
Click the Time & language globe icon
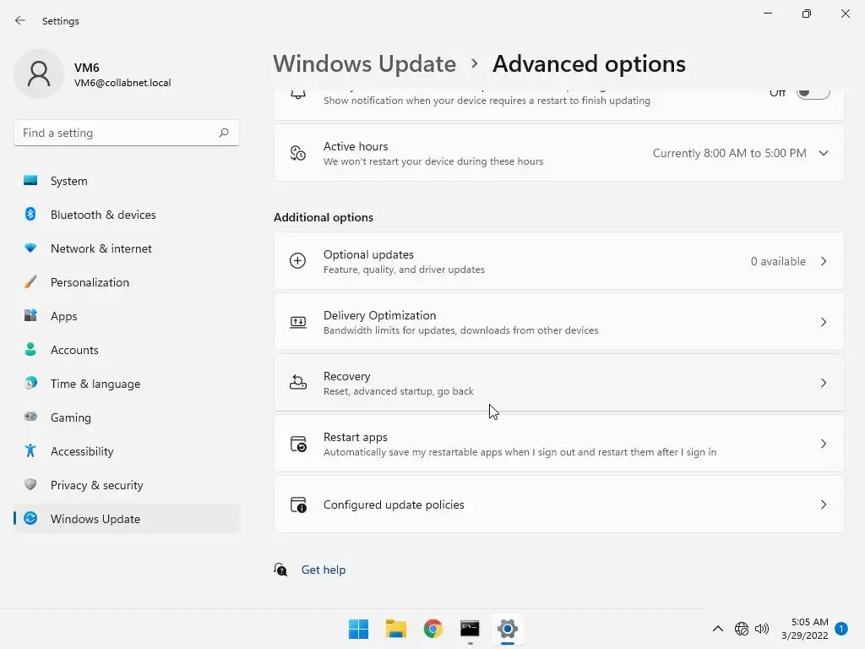pyautogui.click(x=30, y=383)
